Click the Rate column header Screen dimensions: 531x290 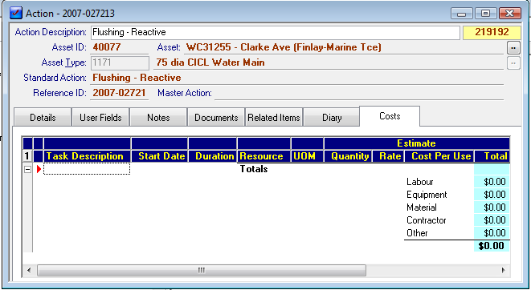coord(388,156)
